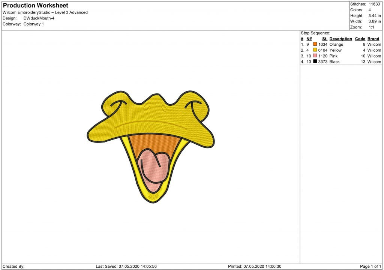384x270 pixels.
Task: Click stitch count '1034' in Orange row
Action: (323, 45)
